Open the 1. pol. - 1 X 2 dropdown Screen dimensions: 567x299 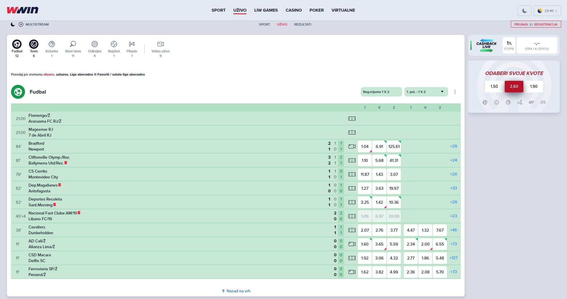coord(426,92)
